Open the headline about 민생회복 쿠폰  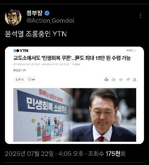72,58
